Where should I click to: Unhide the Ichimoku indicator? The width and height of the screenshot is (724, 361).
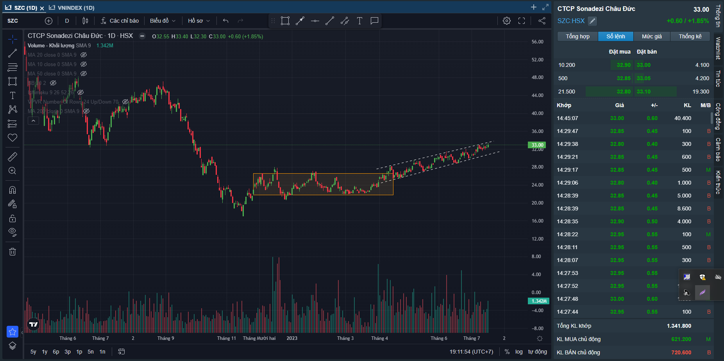[80, 92]
